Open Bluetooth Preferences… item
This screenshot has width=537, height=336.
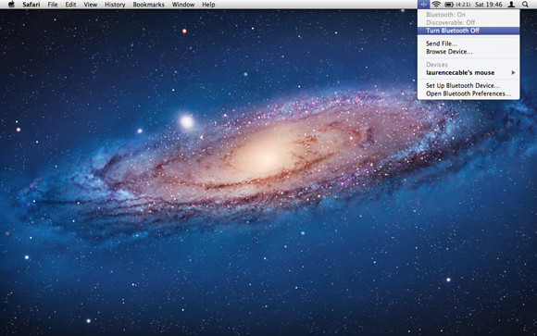click(468, 93)
